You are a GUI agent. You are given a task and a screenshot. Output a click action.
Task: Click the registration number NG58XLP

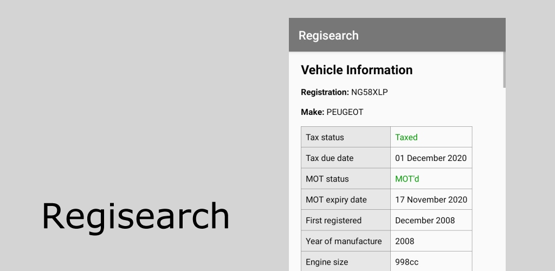(369, 92)
